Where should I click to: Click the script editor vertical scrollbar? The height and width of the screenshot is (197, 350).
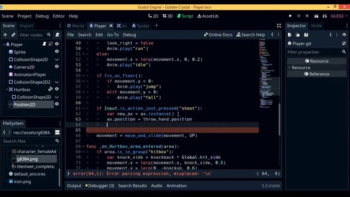(279, 119)
